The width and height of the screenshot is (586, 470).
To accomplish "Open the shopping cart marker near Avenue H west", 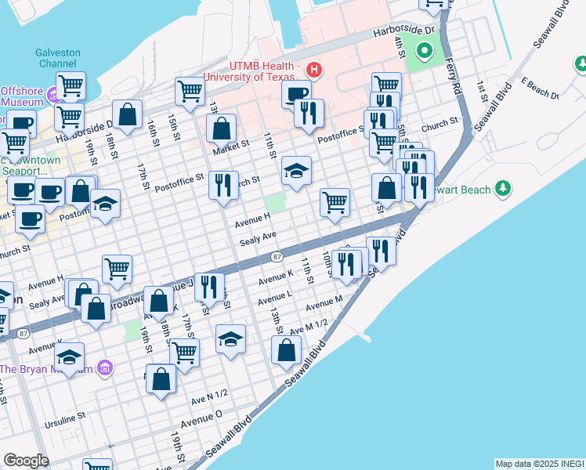I will 117,270.
